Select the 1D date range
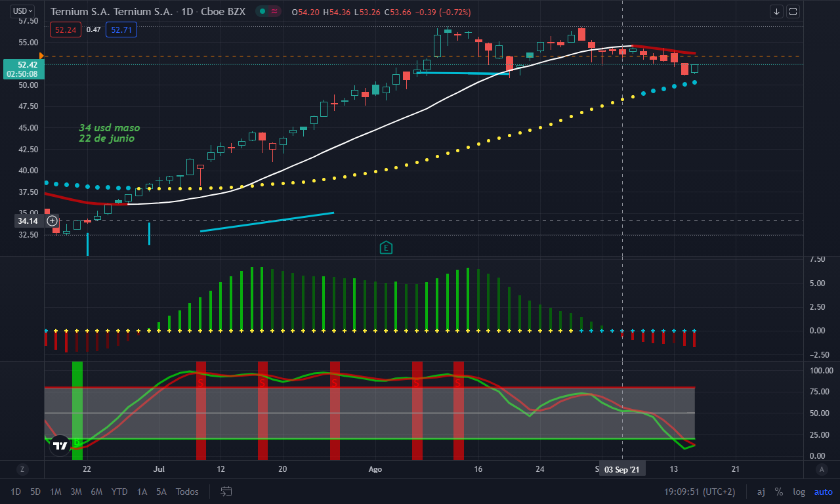The width and height of the screenshot is (840, 504). coord(16,492)
